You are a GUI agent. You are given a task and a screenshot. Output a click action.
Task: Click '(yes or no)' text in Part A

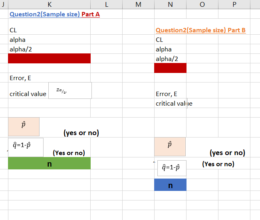(x=81, y=133)
